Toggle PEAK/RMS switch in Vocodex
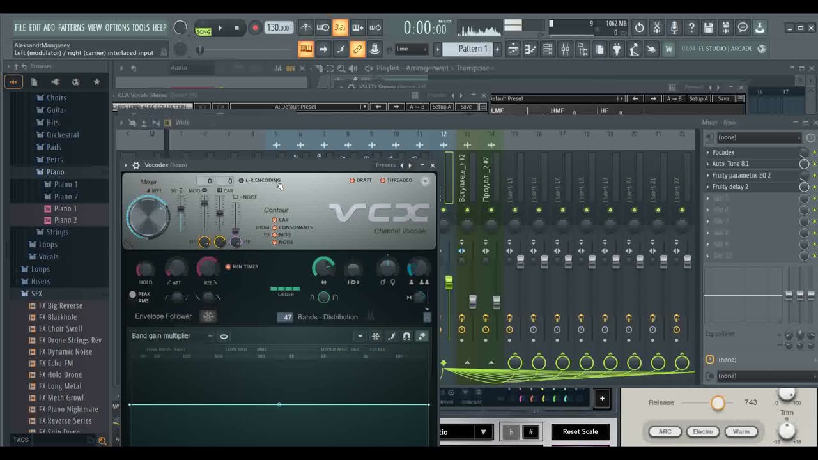This screenshot has width=818, height=460. pyautogui.click(x=133, y=295)
